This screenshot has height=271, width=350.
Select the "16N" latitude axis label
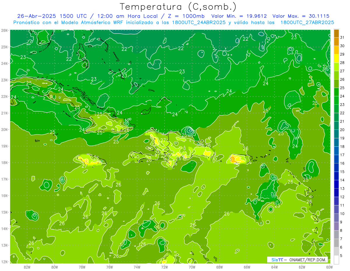[4, 196]
